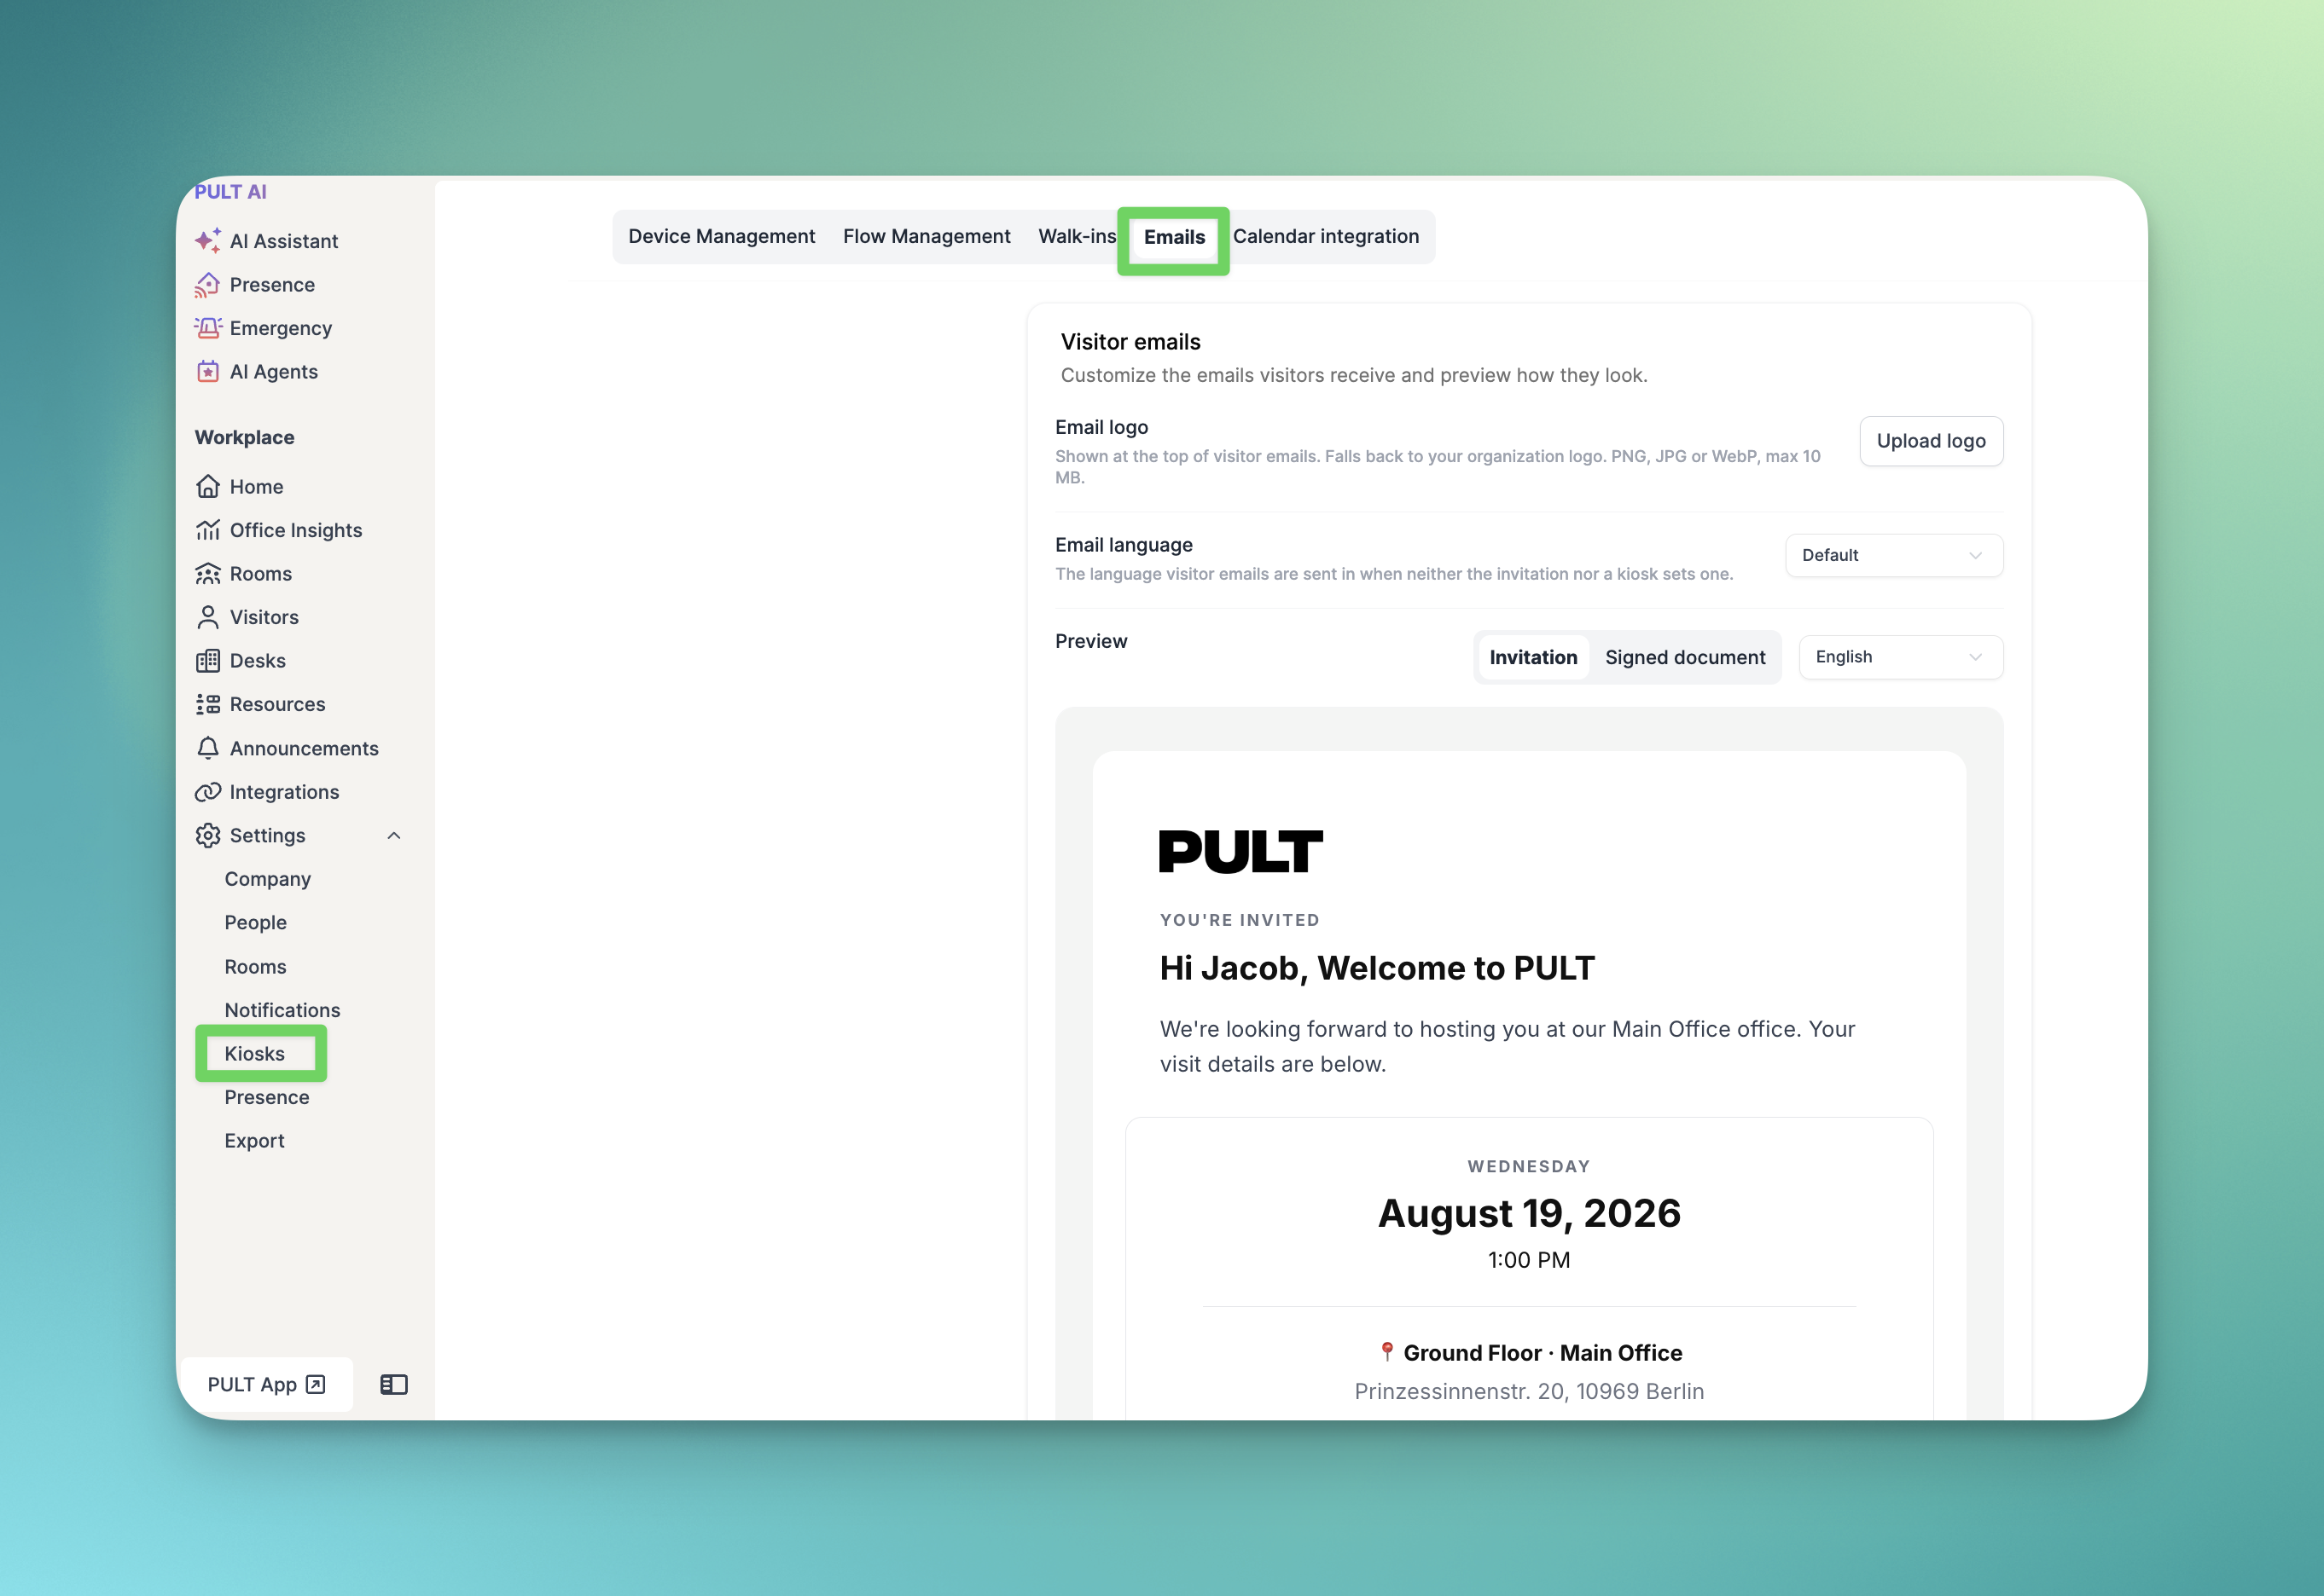Navigate to Integrations

tap(284, 792)
